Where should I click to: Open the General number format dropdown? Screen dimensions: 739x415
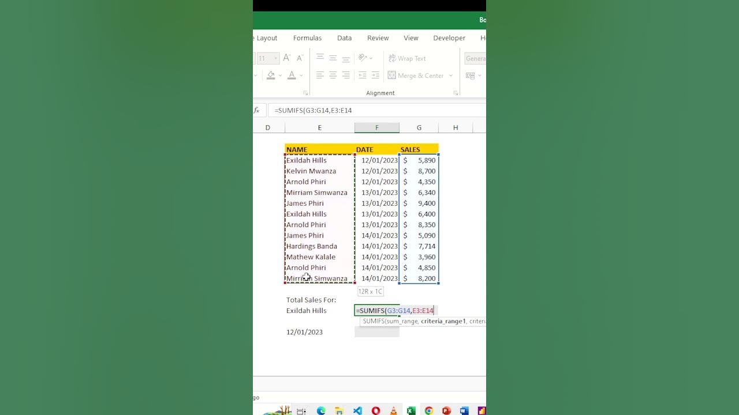475,58
